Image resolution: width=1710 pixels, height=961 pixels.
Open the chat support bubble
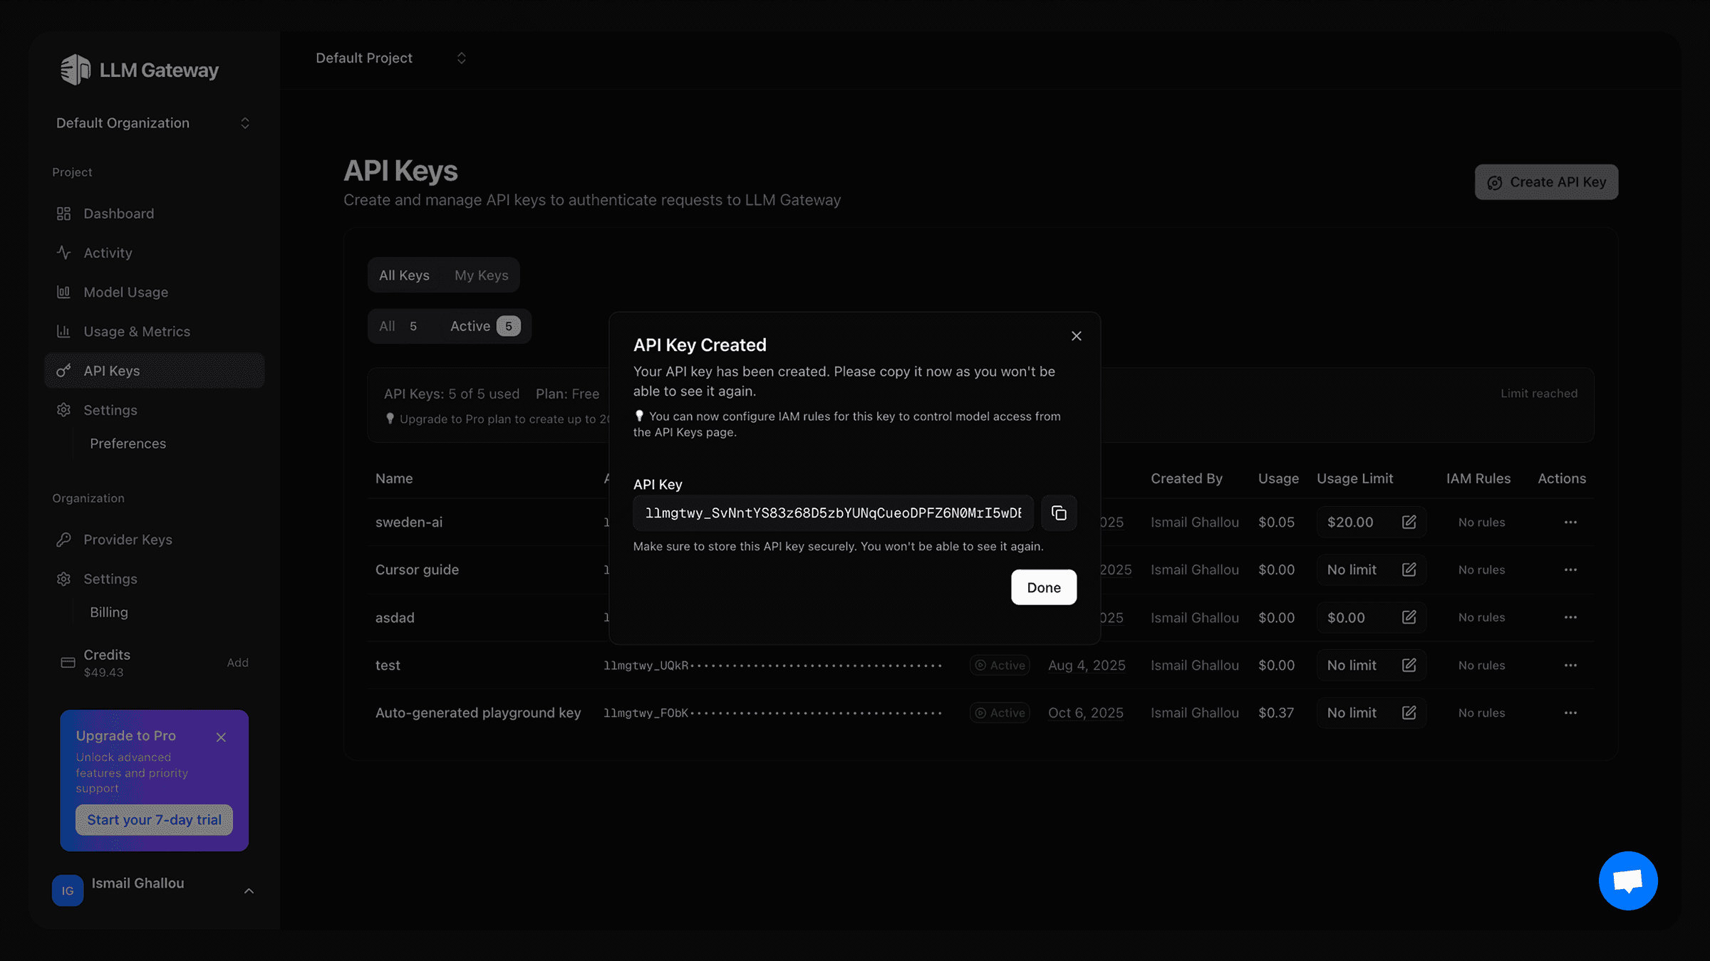(x=1628, y=881)
